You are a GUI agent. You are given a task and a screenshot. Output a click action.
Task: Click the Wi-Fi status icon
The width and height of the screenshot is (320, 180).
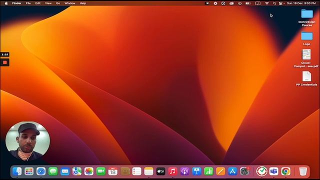(266, 3)
